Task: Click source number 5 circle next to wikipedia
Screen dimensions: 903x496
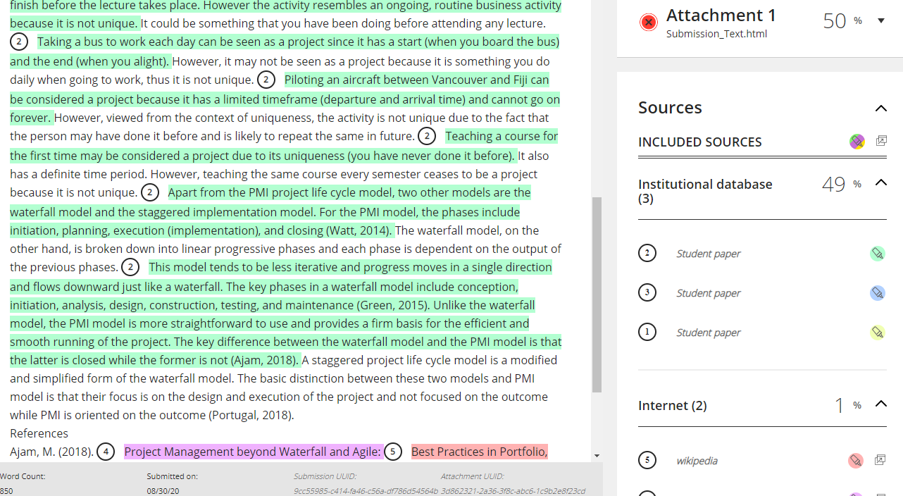Action: (x=647, y=461)
